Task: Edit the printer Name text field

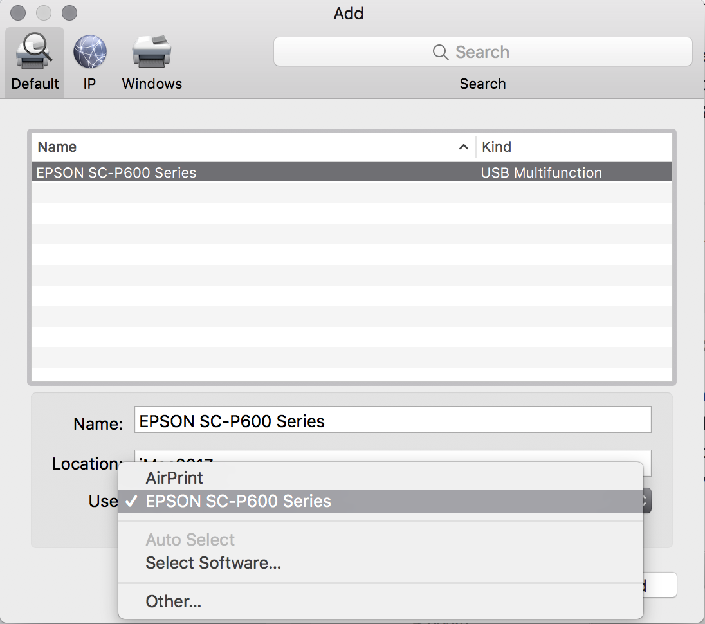Action: tap(392, 420)
